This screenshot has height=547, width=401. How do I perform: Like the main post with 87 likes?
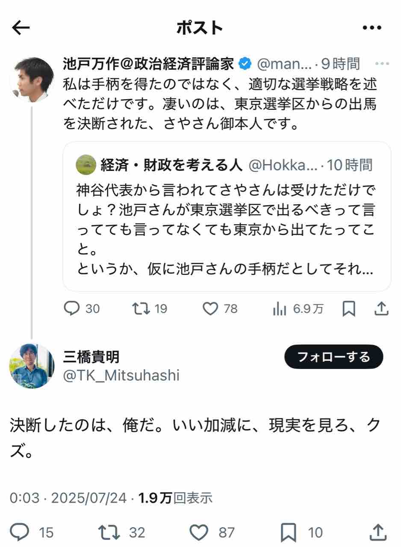[x=198, y=532]
